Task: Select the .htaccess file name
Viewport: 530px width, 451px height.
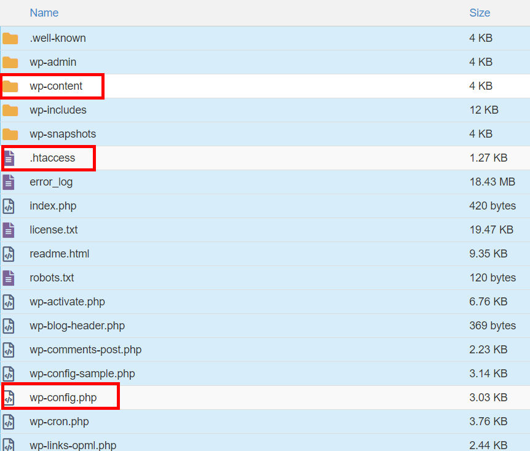Action: click(52, 158)
